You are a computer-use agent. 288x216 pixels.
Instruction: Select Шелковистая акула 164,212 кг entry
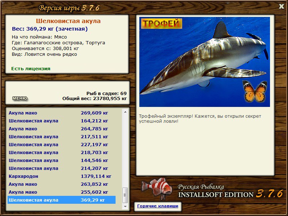(62, 121)
